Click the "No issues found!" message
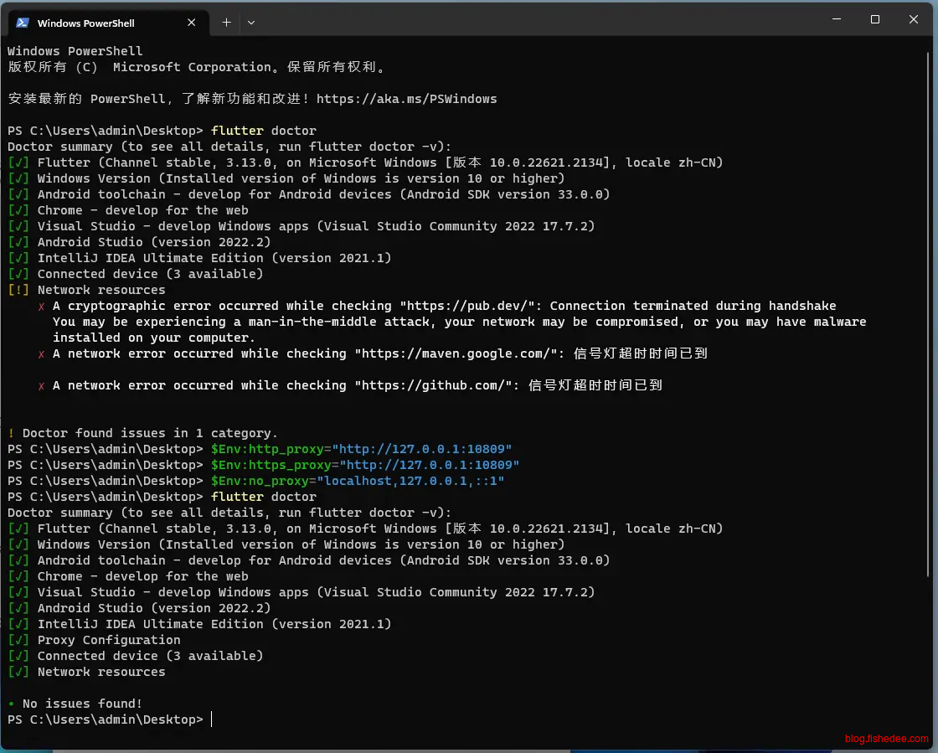The height and width of the screenshot is (753, 938). (x=82, y=704)
